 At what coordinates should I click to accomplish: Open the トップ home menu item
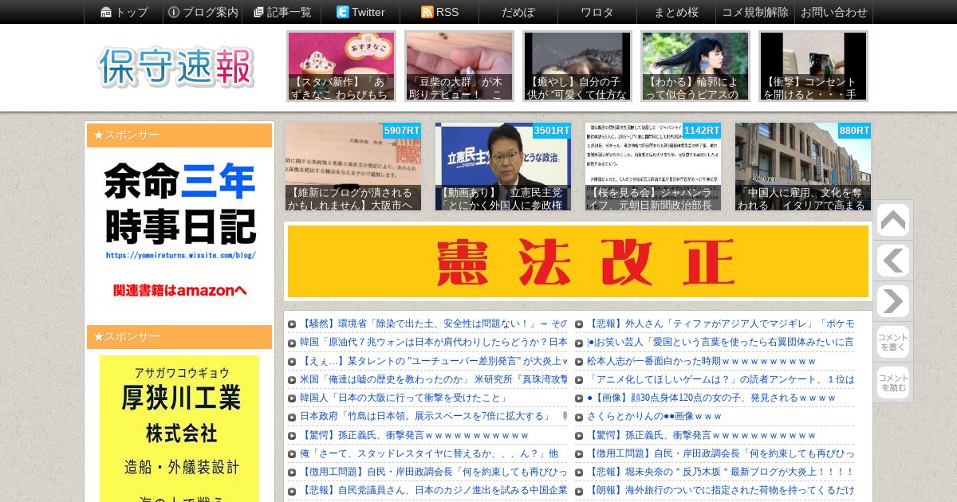[x=124, y=12]
